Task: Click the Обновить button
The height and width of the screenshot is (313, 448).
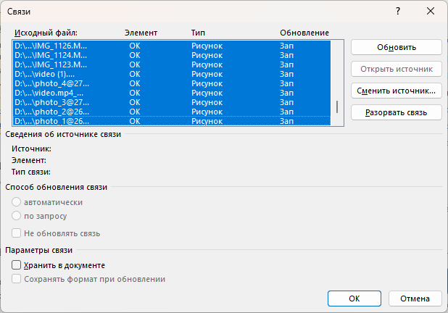Action: click(x=396, y=47)
